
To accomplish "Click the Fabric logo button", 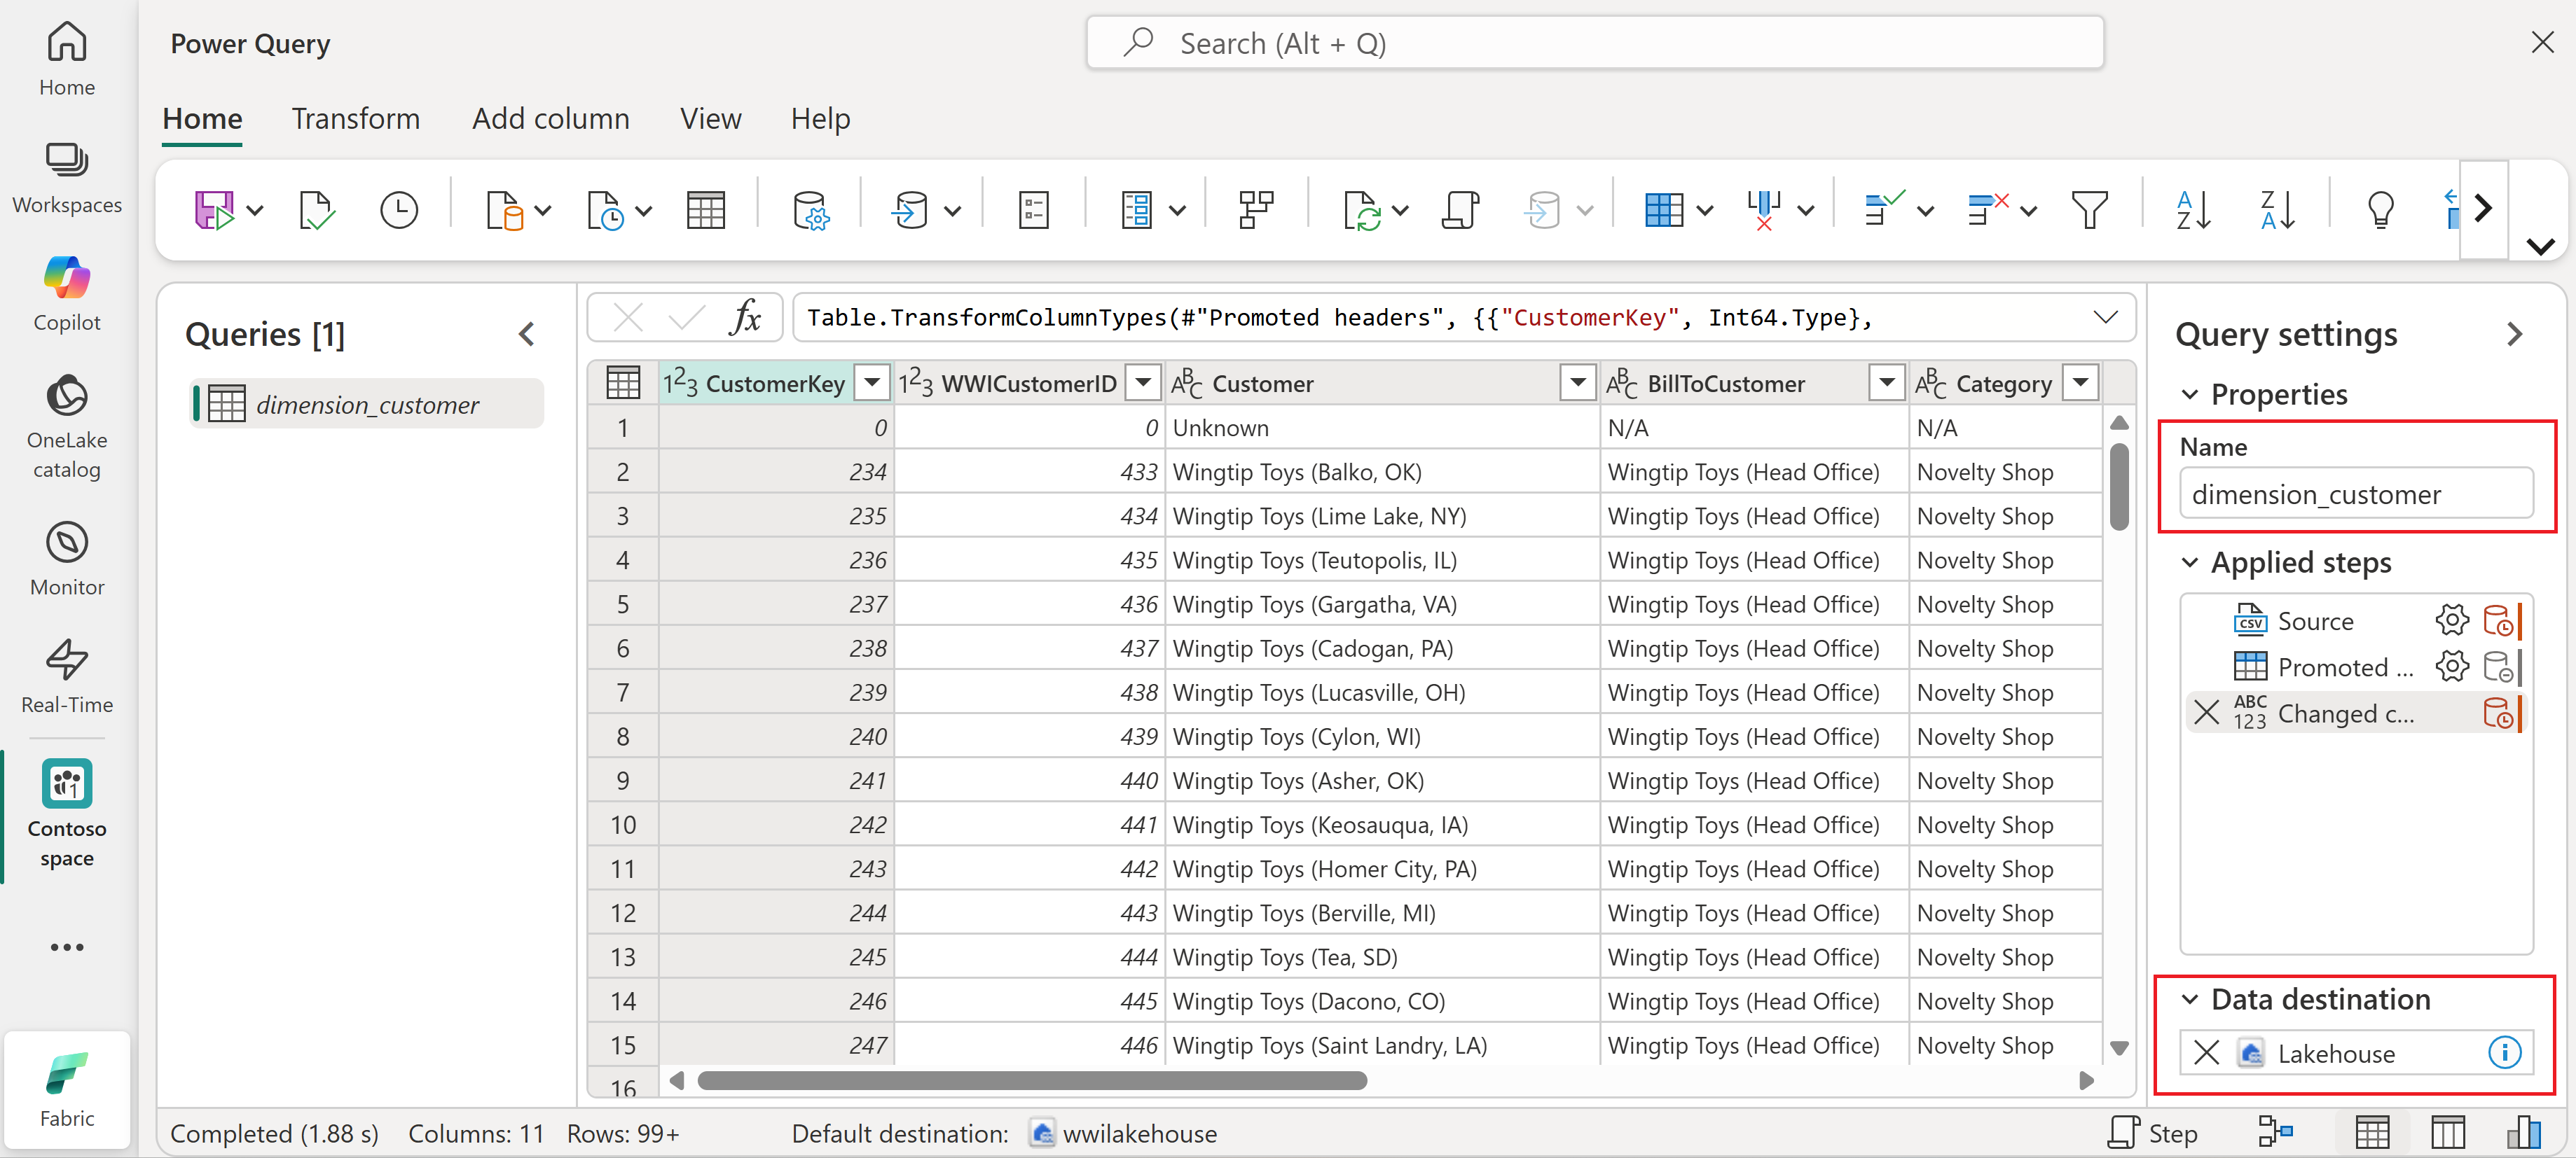I will click(67, 1090).
